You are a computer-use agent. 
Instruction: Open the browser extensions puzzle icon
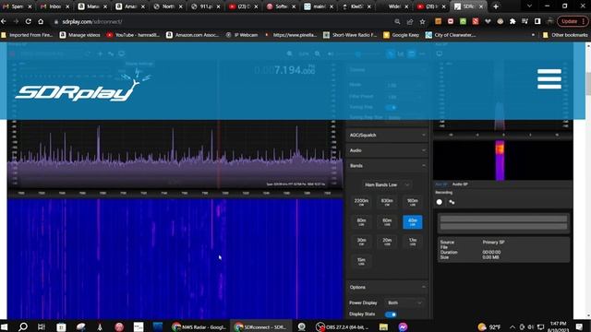(513, 21)
